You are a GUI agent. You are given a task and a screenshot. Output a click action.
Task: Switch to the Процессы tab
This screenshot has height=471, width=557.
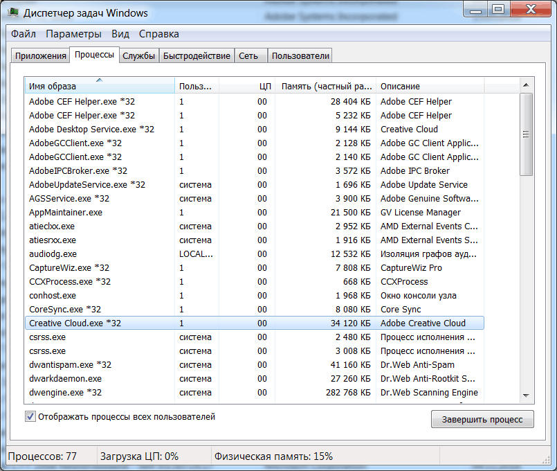(94, 55)
